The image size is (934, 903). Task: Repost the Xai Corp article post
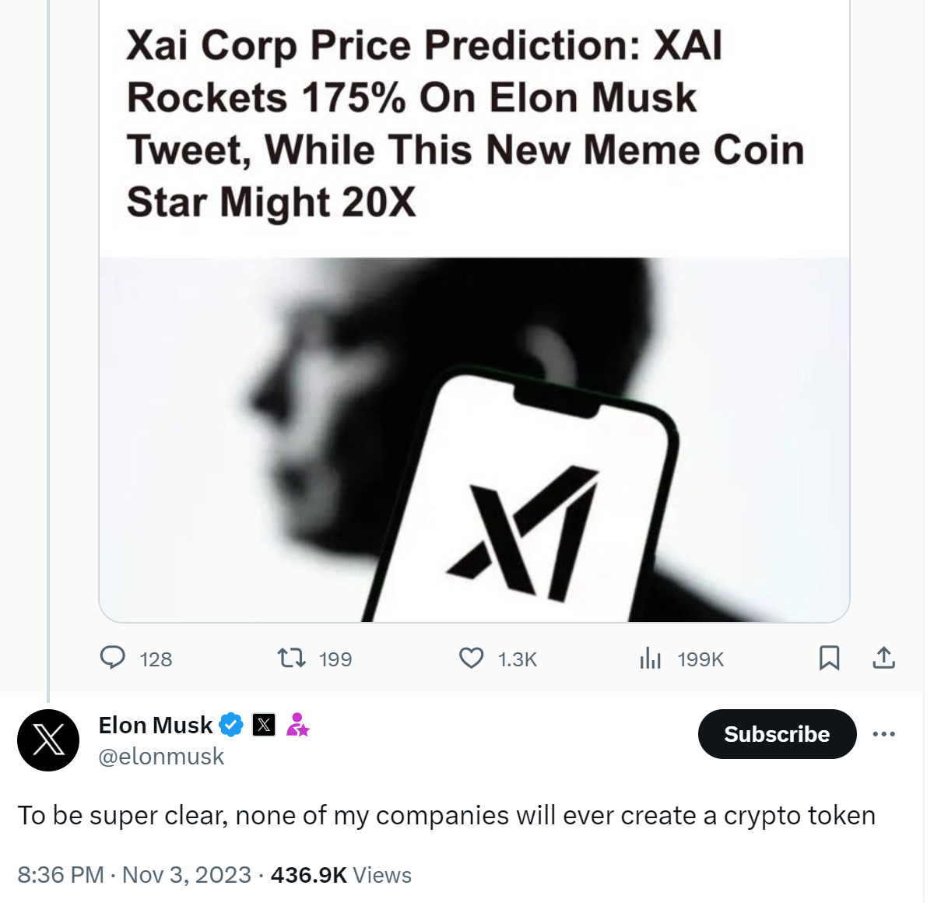click(x=292, y=659)
